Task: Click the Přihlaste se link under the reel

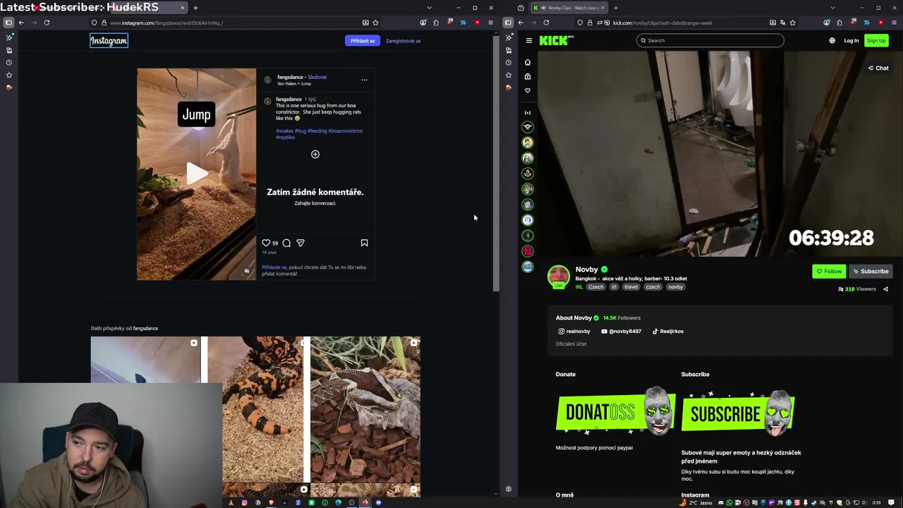Action: click(274, 267)
